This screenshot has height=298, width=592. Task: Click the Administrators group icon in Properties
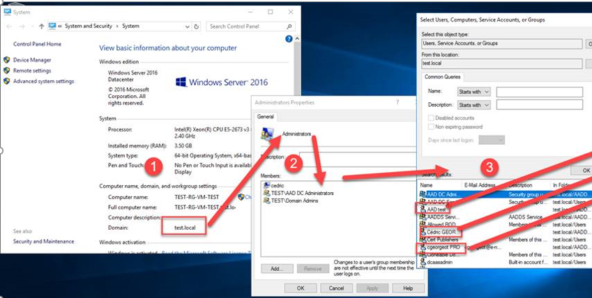[x=268, y=134]
